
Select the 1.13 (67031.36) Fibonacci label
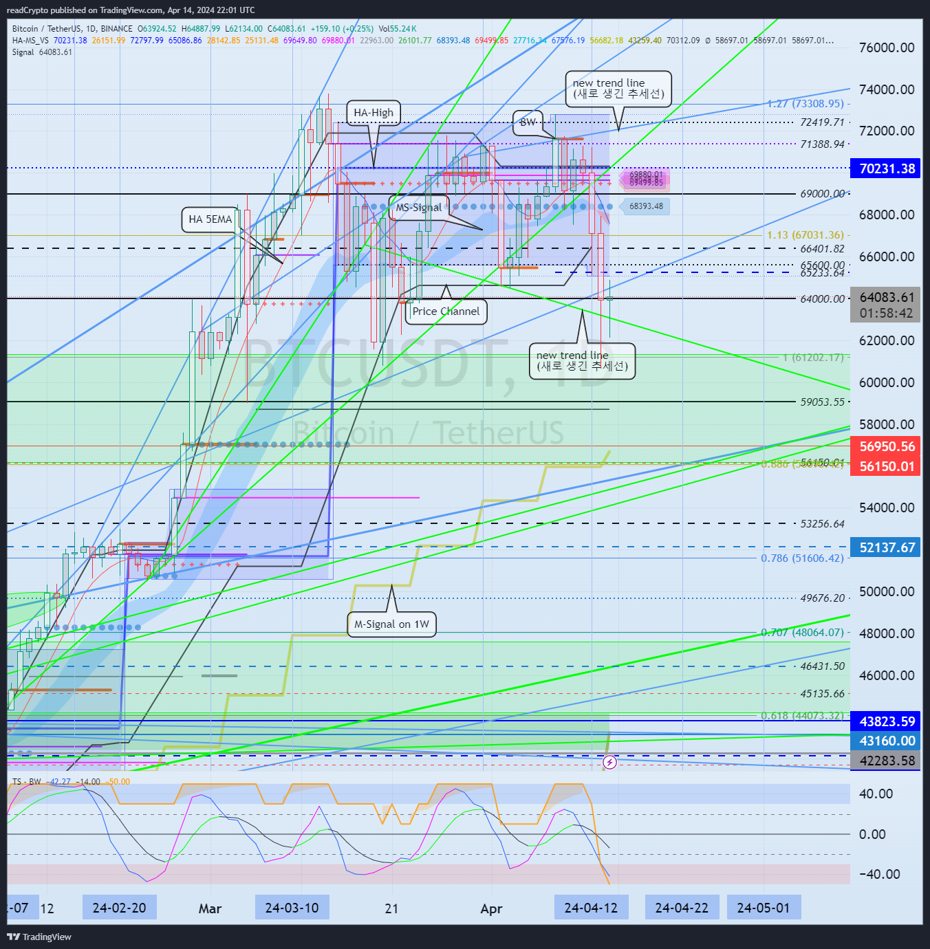tap(805, 235)
